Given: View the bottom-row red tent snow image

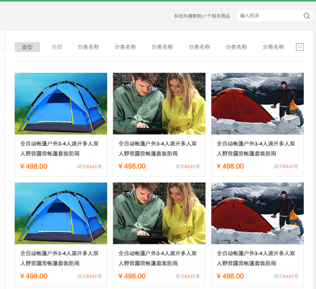Looking at the screenshot, I should tap(258, 213).
